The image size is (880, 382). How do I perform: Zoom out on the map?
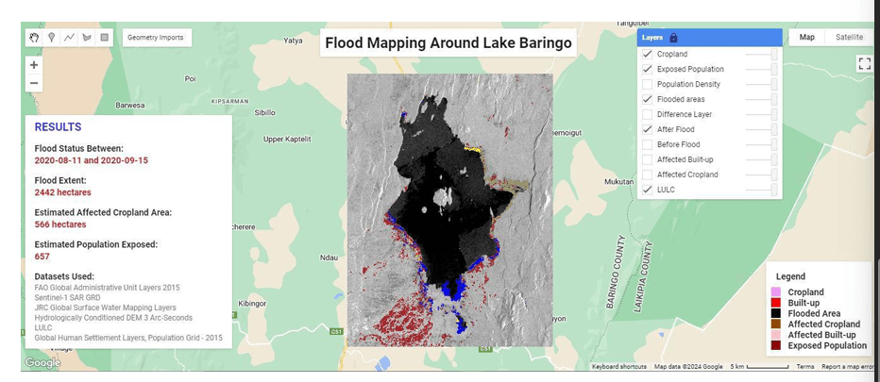[34, 84]
